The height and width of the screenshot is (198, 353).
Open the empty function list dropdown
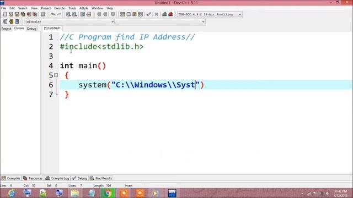coord(161,21)
